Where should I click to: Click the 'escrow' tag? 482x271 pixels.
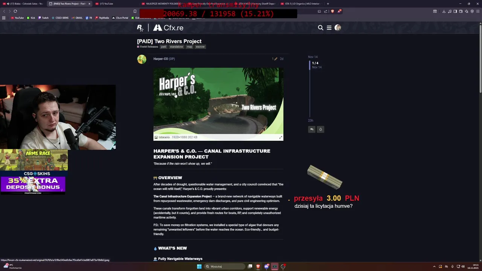coord(200,47)
